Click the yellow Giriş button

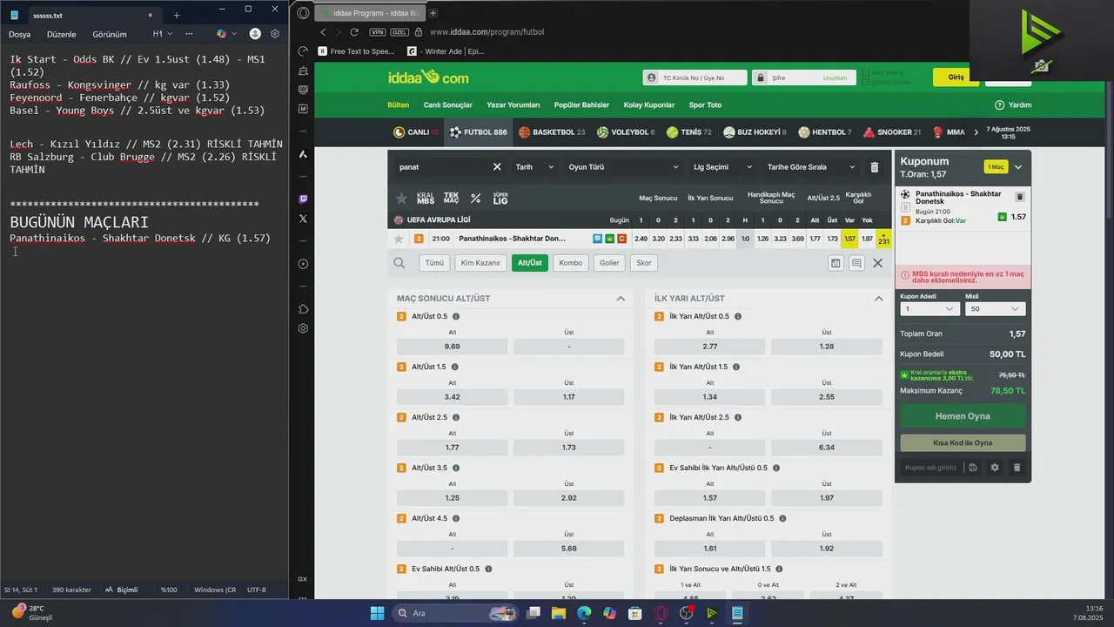956,78
